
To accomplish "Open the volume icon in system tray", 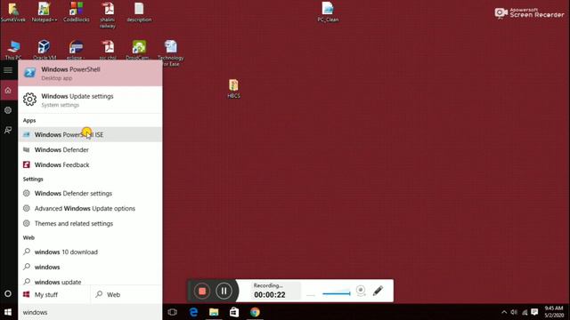I will 514,312.
